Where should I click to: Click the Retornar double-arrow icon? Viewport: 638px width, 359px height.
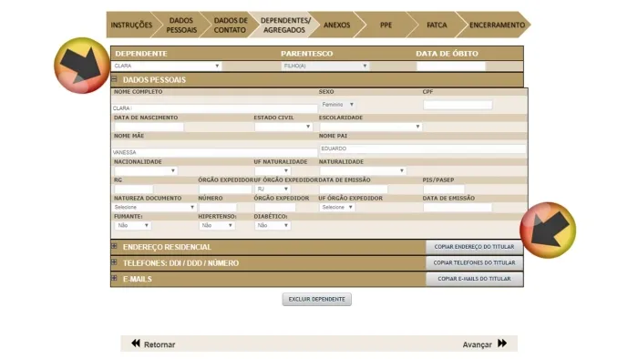point(136,344)
